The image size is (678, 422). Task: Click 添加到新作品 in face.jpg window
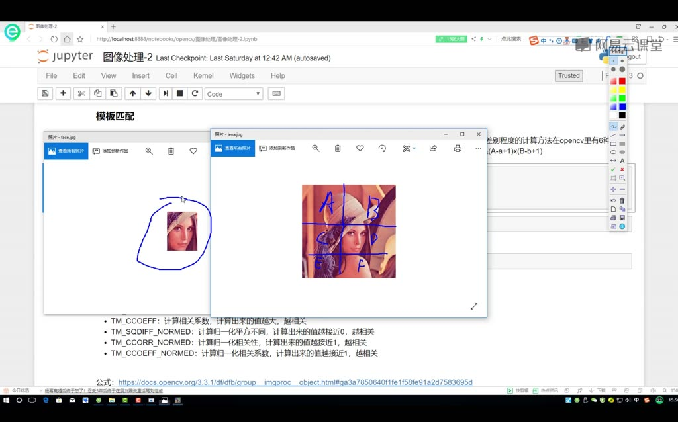(x=111, y=151)
